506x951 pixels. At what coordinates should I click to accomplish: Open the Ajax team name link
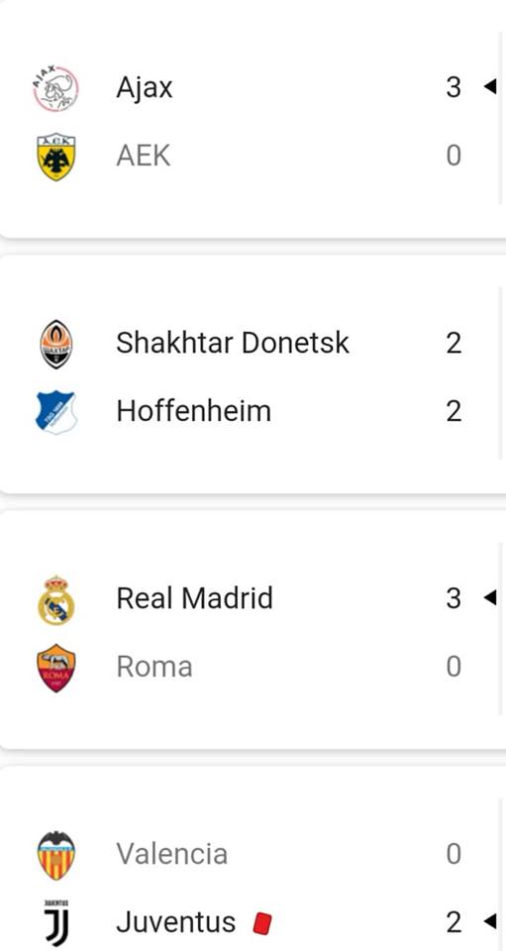click(145, 88)
